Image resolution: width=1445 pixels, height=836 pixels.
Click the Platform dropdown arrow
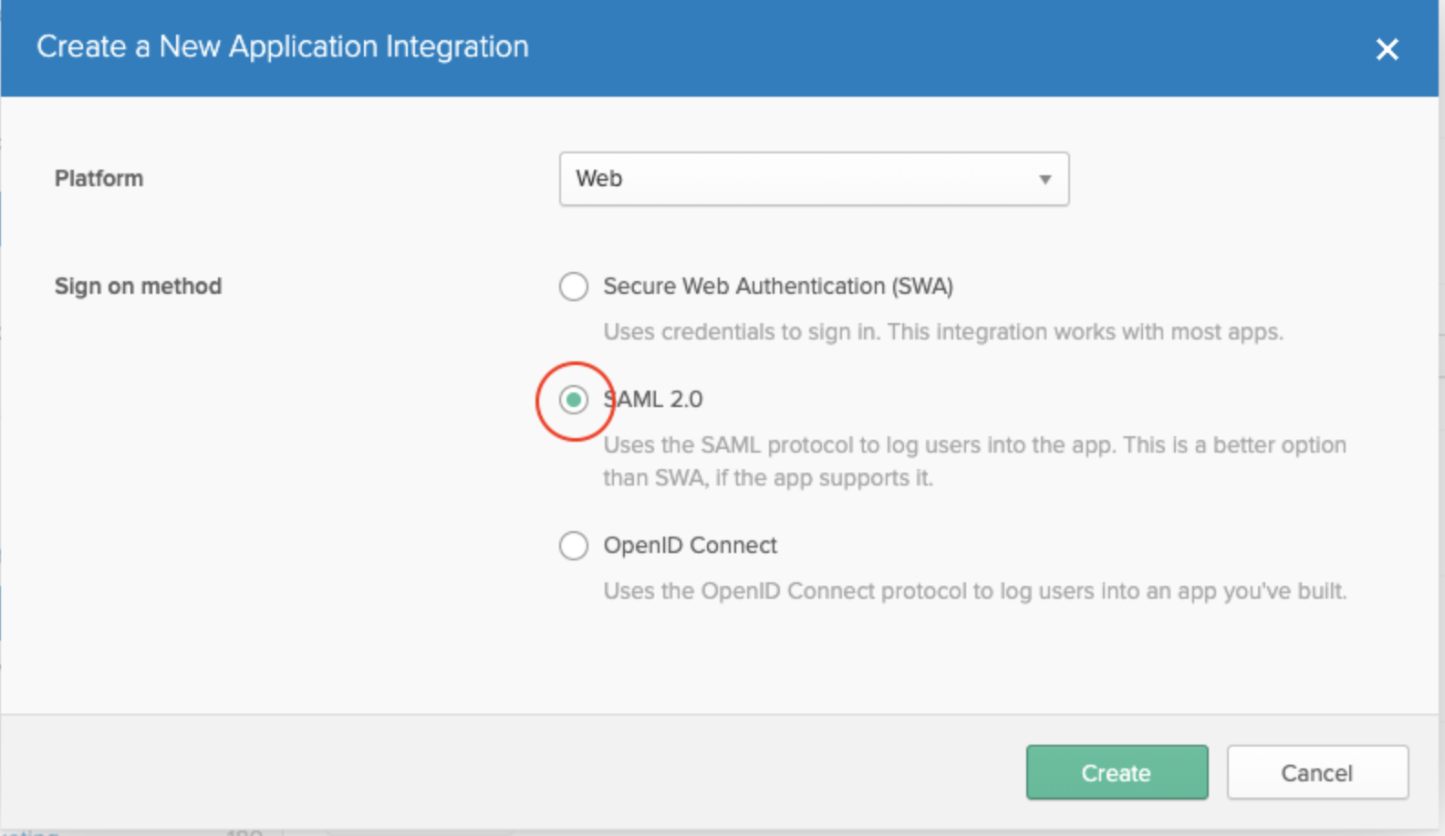click(x=1045, y=180)
